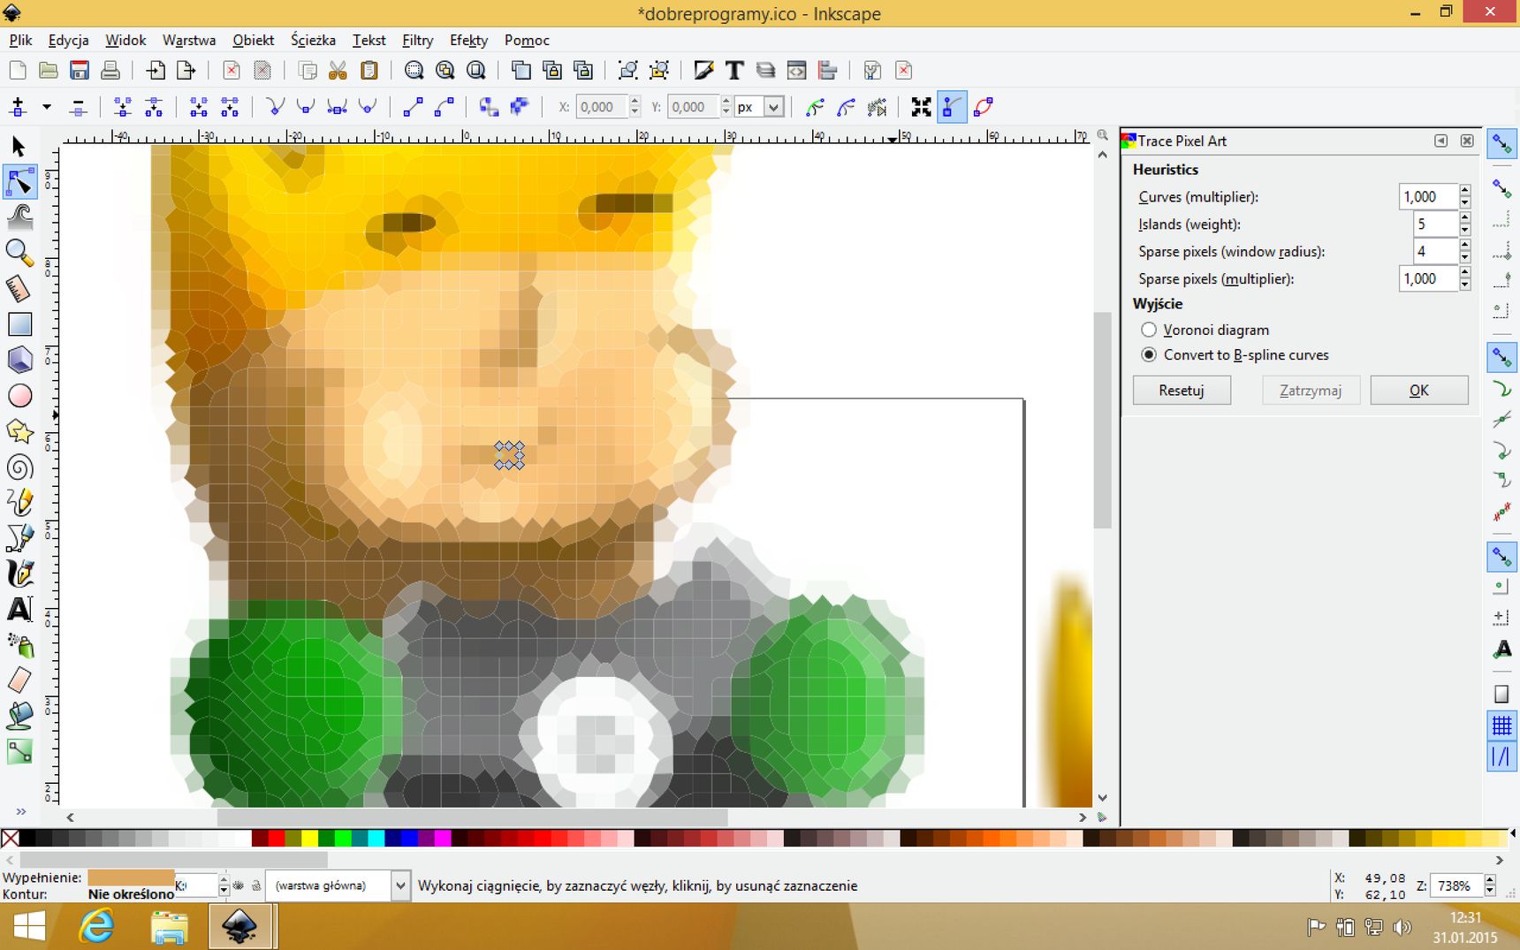Click the Print document icon

(x=110, y=71)
